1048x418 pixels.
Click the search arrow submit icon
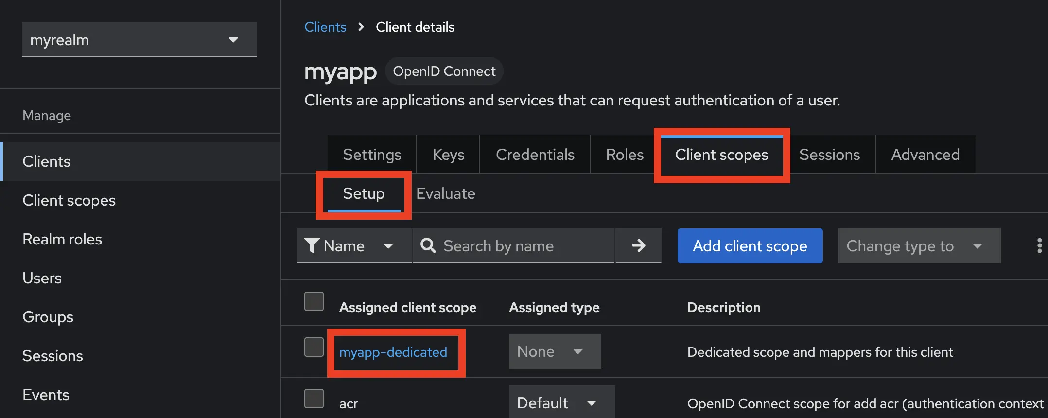click(638, 245)
